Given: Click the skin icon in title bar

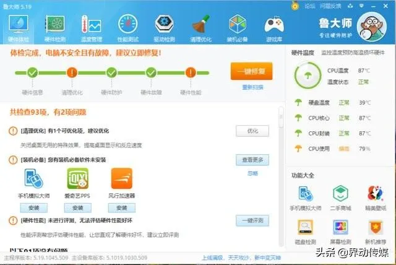Looking at the screenshot, I should pyautogui.click(x=350, y=6).
